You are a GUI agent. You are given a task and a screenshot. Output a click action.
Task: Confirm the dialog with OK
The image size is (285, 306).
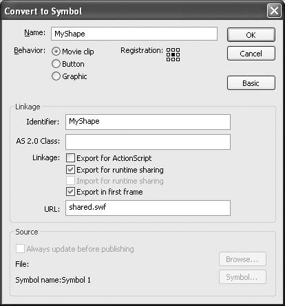click(x=251, y=35)
